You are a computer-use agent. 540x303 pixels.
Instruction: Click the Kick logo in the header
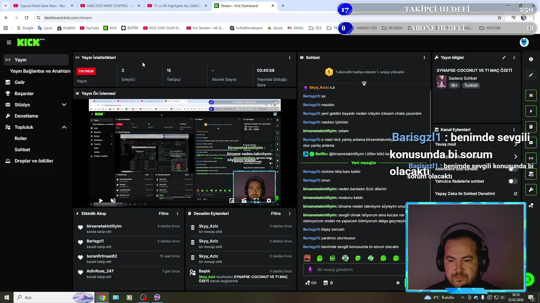pos(30,42)
